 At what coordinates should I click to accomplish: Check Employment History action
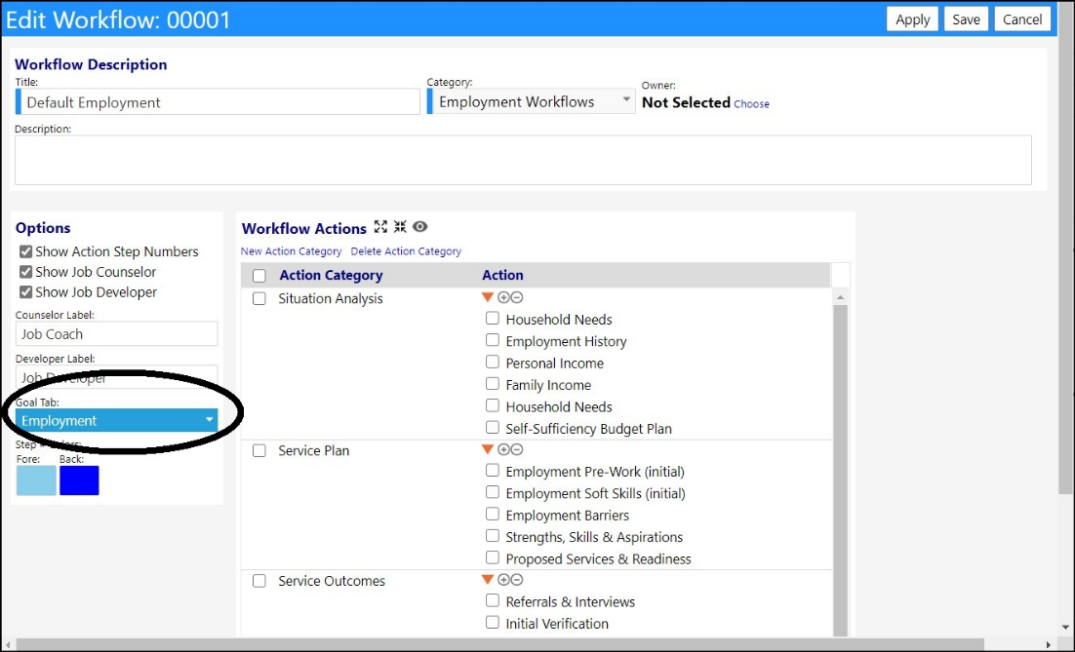pyautogui.click(x=493, y=340)
